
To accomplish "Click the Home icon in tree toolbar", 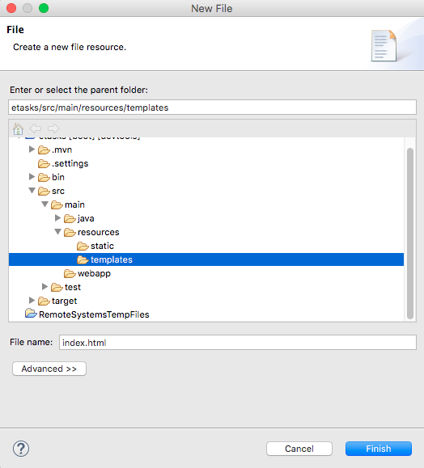I will click(18, 129).
